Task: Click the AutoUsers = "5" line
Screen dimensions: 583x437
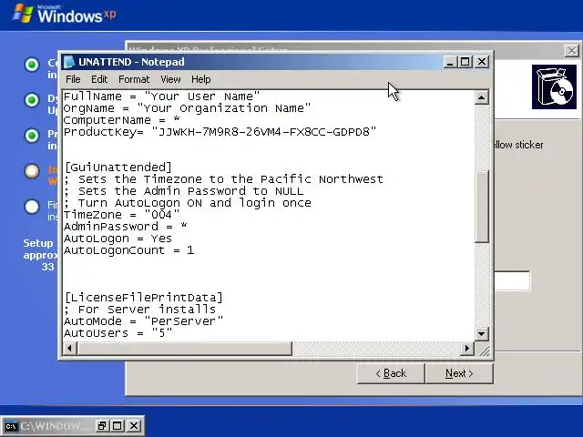Action: coord(118,333)
